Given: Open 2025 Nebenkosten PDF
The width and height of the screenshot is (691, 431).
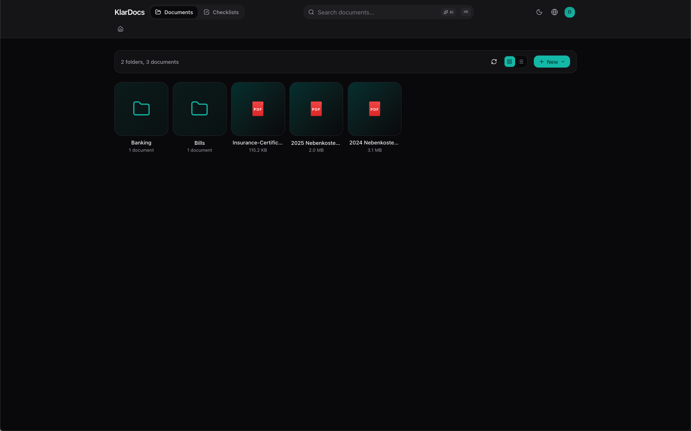Looking at the screenshot, I should 316,109.
